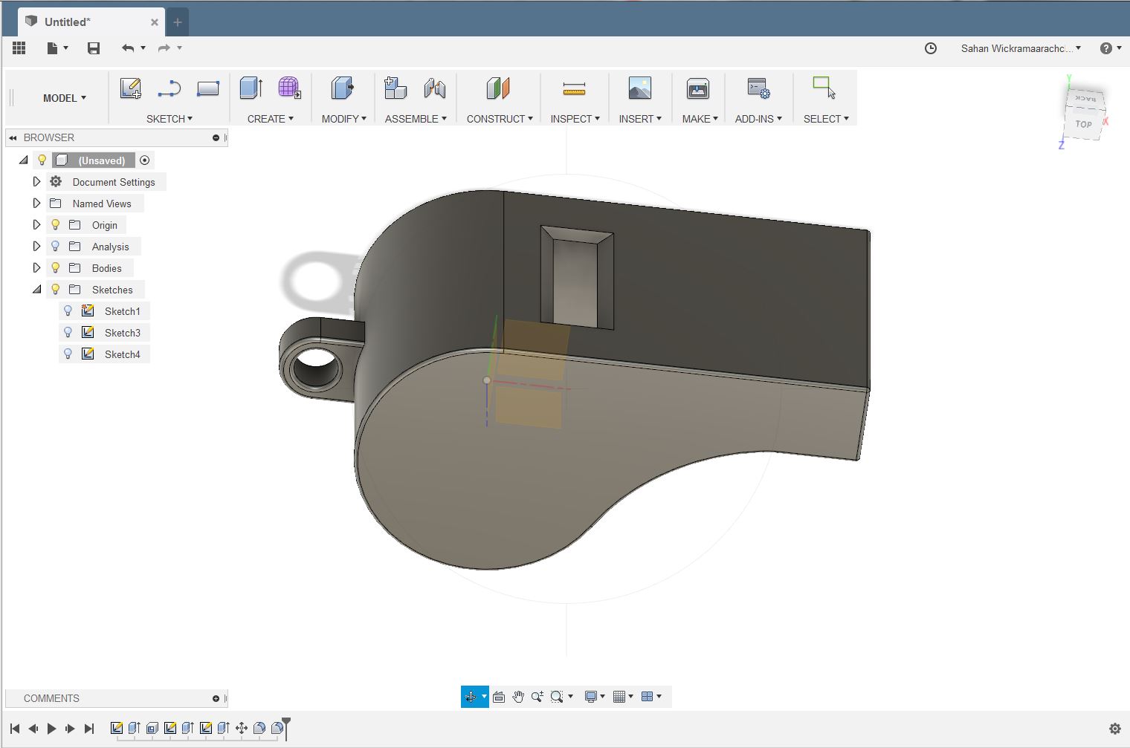Image resolution: width=1130 pixels, height=748 pixels.
Task: Show Sketch4 using its light bulb
Action: point(68,354)
